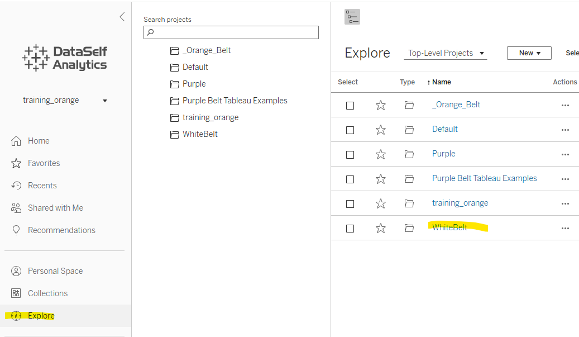The height and width of the screenshot is (337, 579).
Task: Sort the table by Name column
Action: click(439, 82)
